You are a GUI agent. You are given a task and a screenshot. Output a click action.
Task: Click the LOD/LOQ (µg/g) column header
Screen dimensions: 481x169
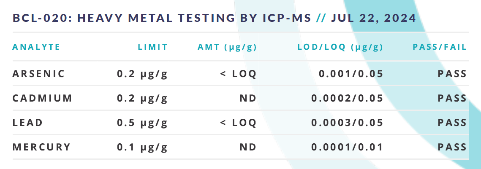click(x=340, y=48)
